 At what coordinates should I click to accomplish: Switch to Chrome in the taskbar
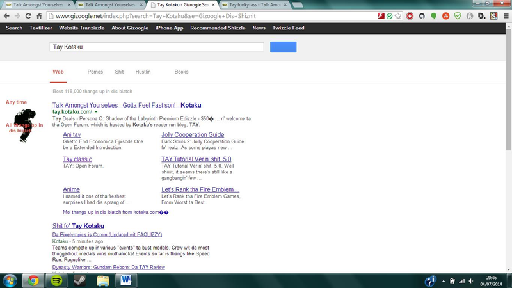point(33,281)
